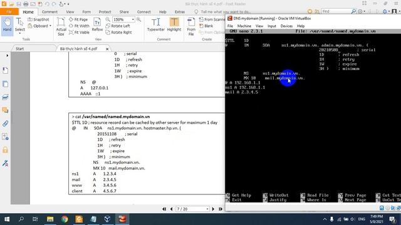
Task: Open the Windows Start menu
Action: click(7, 219)
